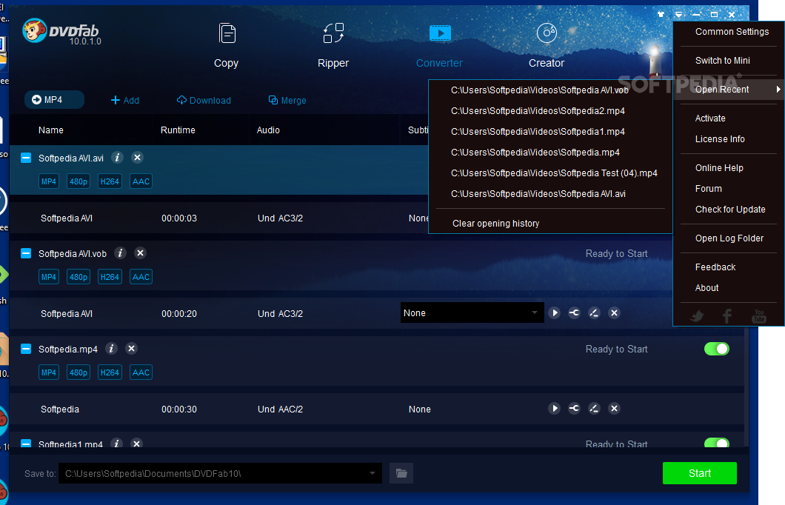Open advanced settings for 00:00:20 title
This screenshot has height=505, width=785.
pyautogui.click(x=574, y=312)
